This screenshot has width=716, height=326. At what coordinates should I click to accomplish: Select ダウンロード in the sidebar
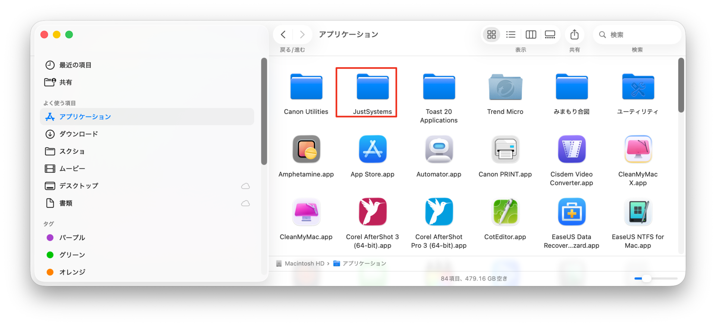78,134
